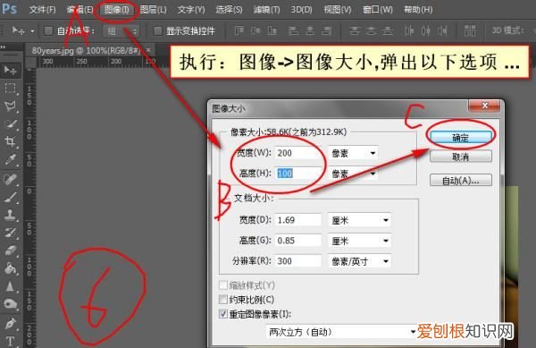Open the Window (窗口) menu

tap(378, 10)
